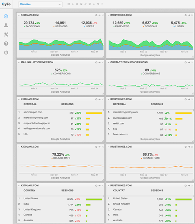Click the delete dashboard X in toolbar
The width and height of the screenshot is (195, 224).
(102, 4)
